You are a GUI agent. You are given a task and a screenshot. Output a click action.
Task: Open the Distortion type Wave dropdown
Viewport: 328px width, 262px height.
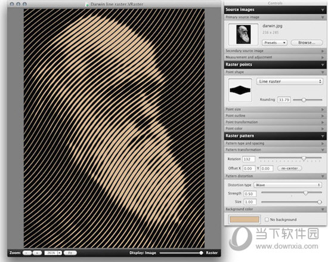(x=287, y=185)
